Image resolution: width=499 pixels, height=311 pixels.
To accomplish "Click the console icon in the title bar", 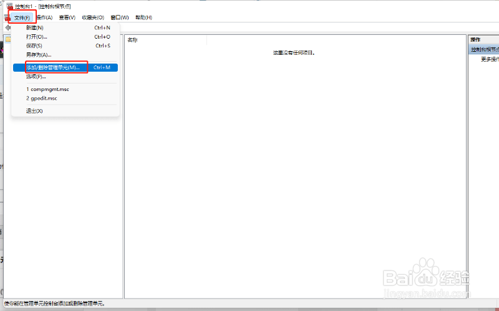I will point(10,6).
